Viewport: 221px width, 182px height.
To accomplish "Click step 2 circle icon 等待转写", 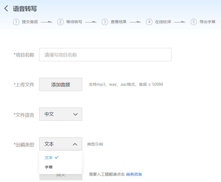I will click(x=60, y=22).
